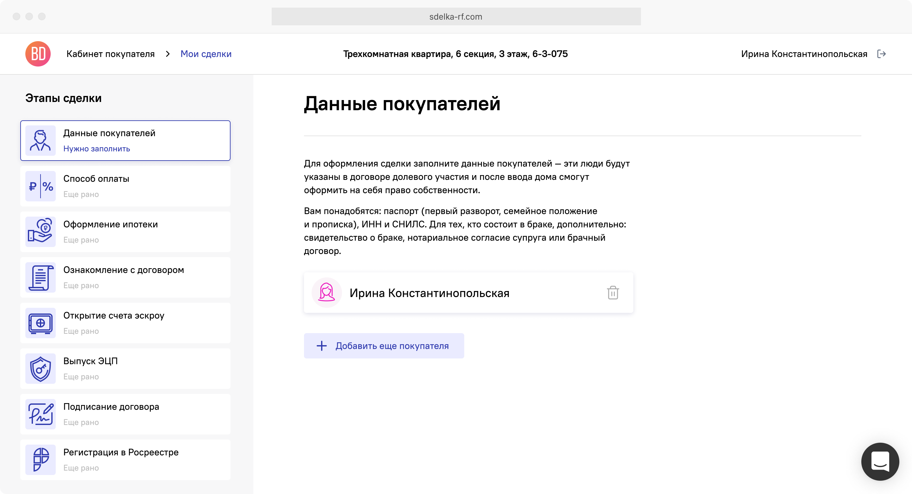Screen dimensions: 912x494
Task: Click the ruble percent icon for payment method
Action: click(40, 186)
